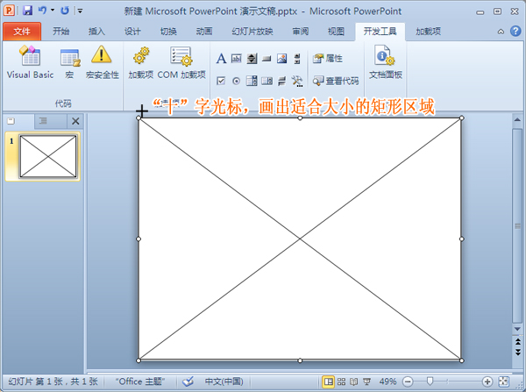
Task: Open the Document Panel (文档面板)
Action: (386, 62)
